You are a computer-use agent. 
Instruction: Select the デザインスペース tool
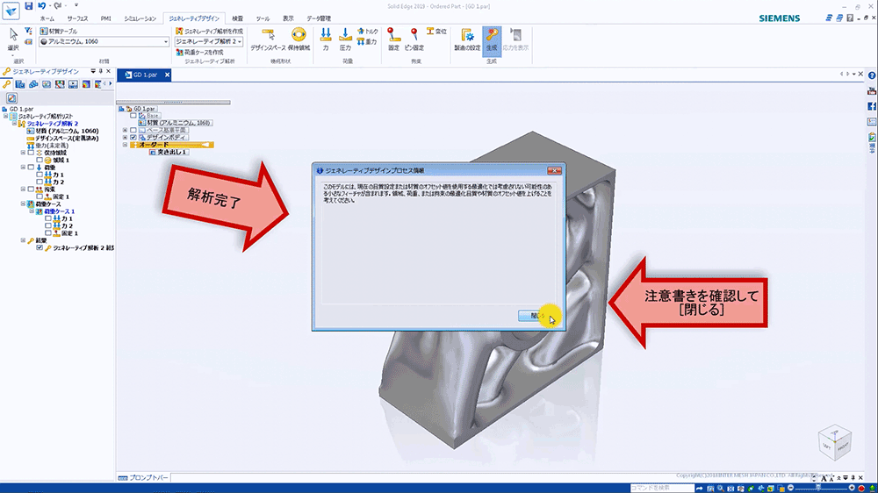tap(268, 39)
